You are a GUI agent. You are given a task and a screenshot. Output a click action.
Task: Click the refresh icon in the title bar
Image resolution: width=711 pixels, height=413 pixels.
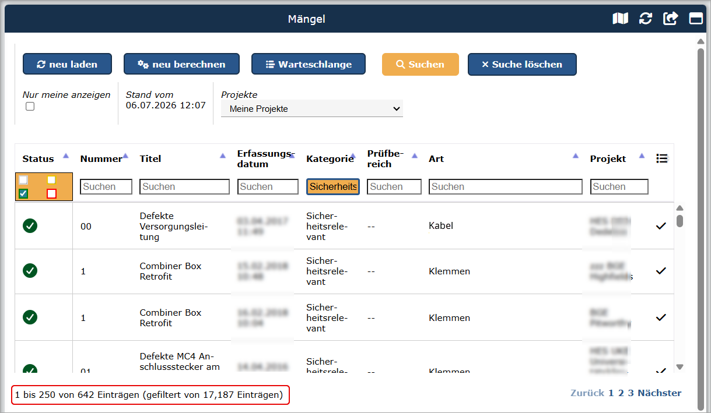[x=646, y=19]
